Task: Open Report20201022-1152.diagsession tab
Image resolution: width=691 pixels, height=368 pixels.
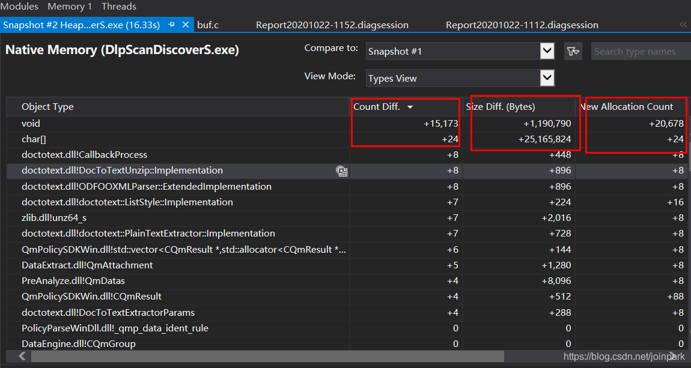Action: click(x=332, y=25)
